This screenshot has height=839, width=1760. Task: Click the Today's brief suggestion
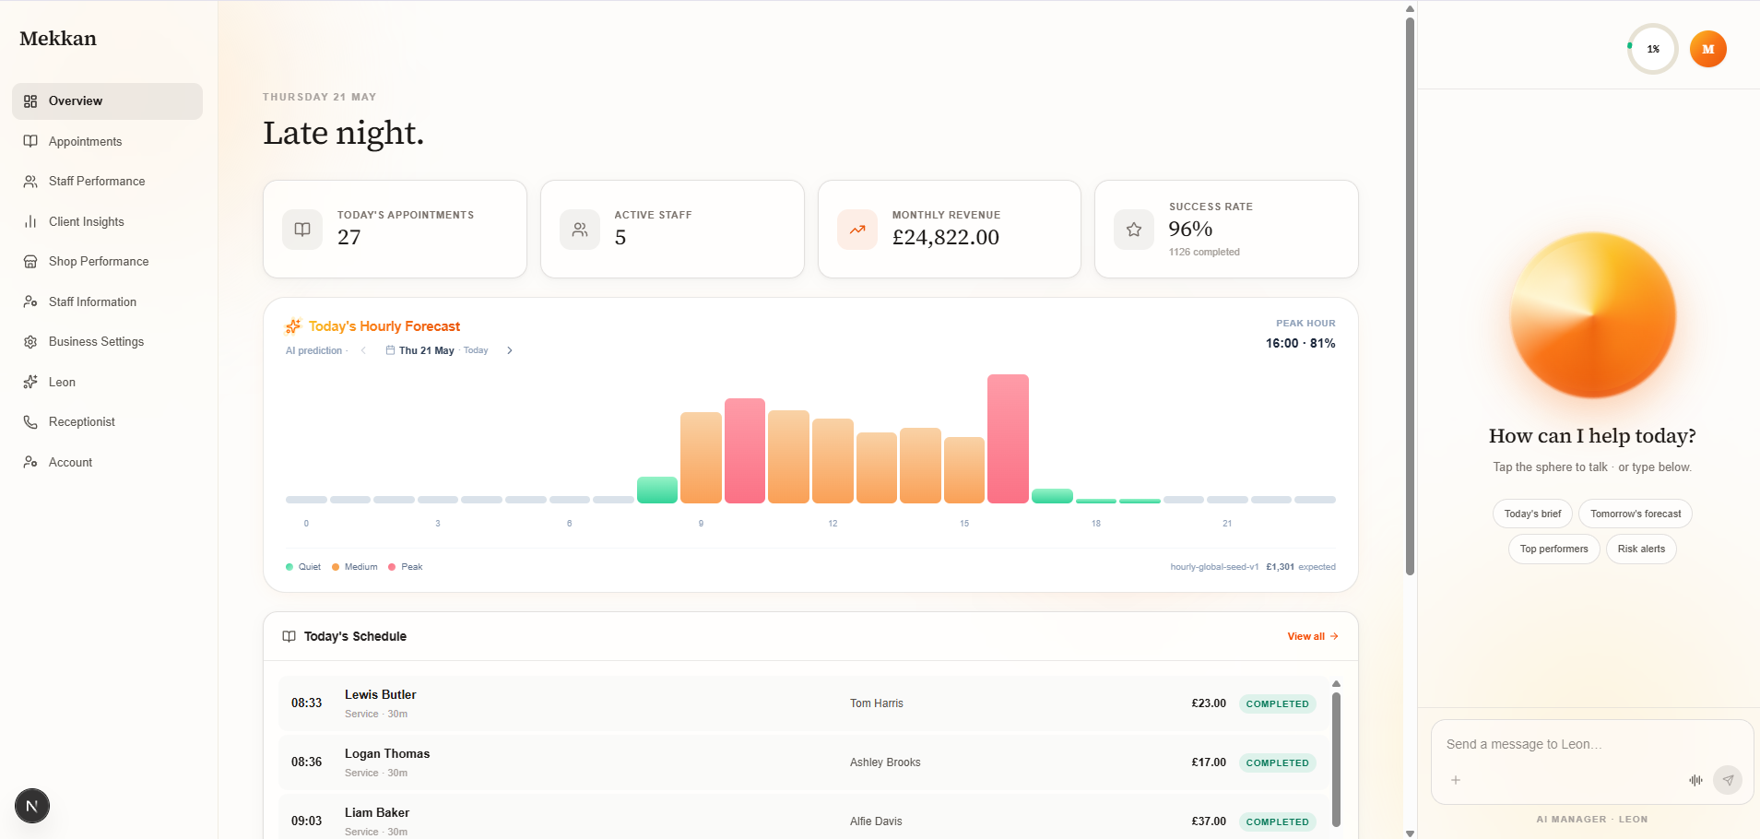pos(1532,514)
